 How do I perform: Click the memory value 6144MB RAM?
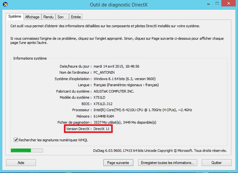104,116
